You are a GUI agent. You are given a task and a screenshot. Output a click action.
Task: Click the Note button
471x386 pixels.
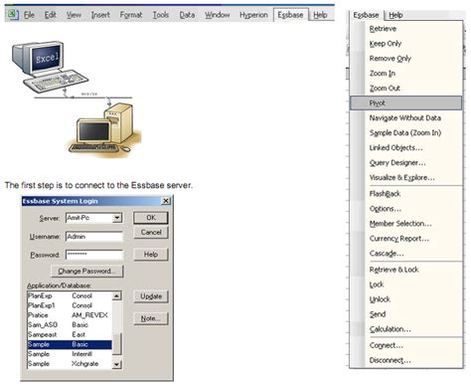[x=151, y=318]
